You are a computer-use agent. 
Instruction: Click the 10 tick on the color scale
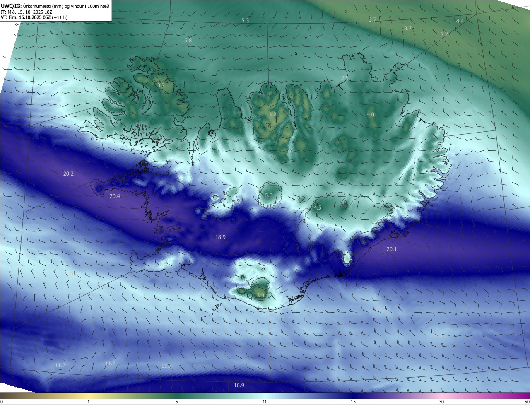pos(265,402)
